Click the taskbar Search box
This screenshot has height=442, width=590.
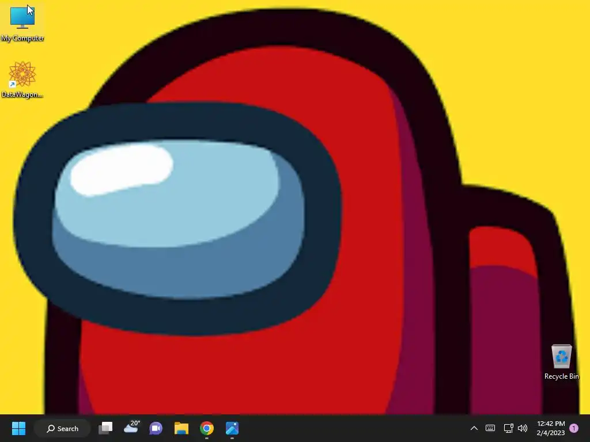click(62, 428)
